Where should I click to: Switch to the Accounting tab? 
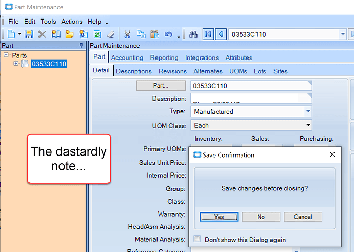[x=127, y=57]
